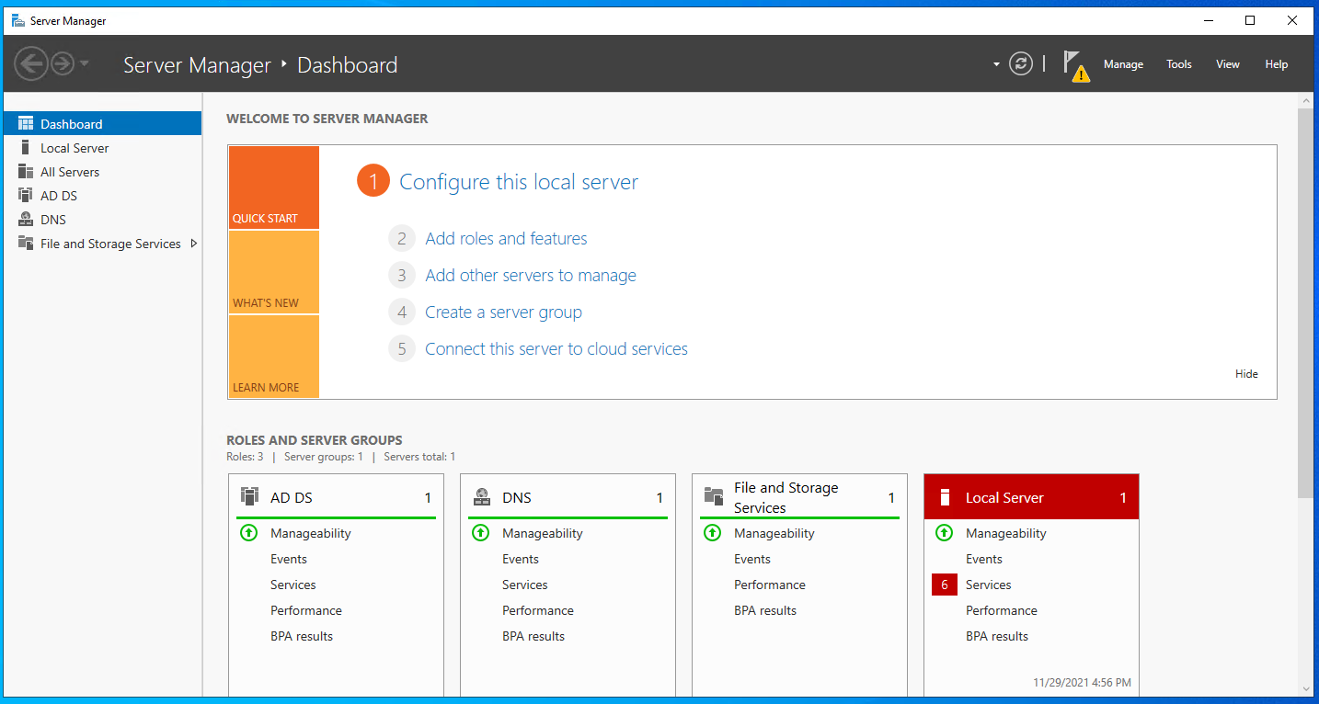The image size is (1319, 704).
Task: Click Add other servers to manage
Action: (x=531, y=276)
